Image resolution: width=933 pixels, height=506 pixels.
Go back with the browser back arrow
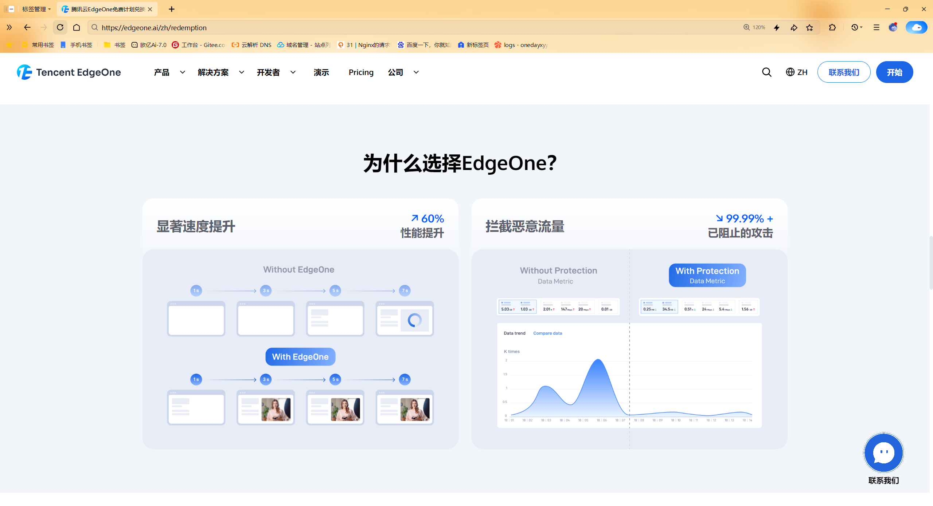point(27,27)
